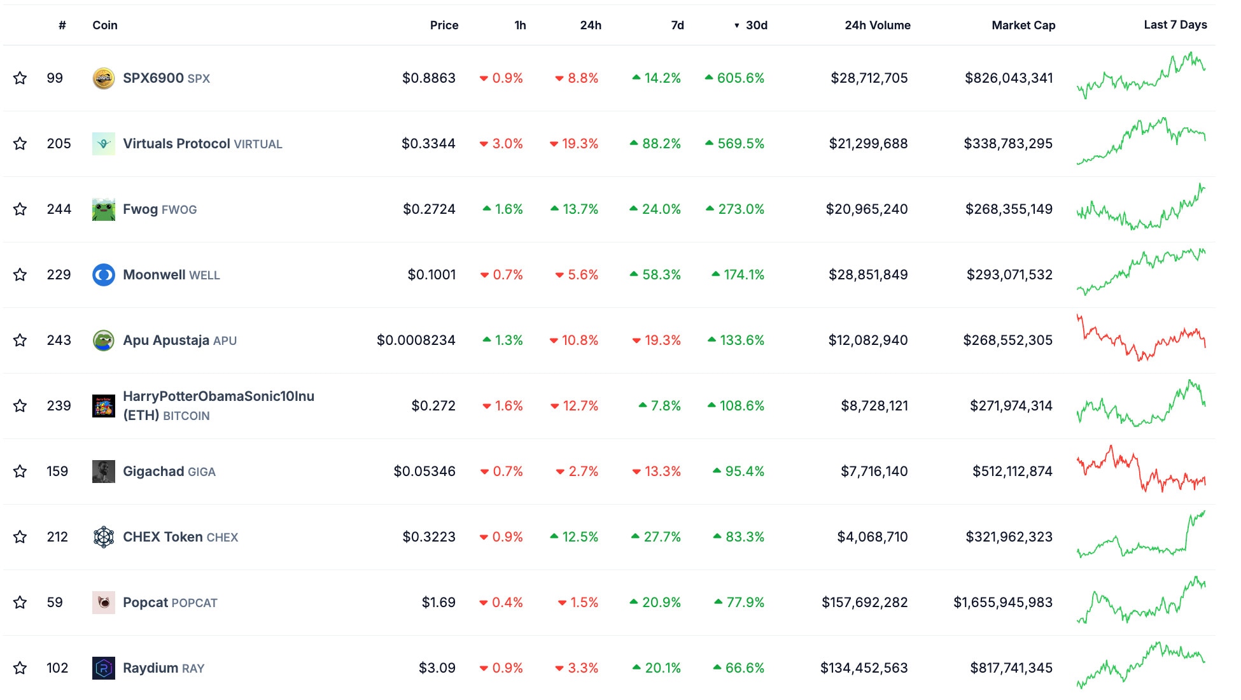Favorite SPX6900 with its star icon
The height and width of the screenshot is (700, 1241).
click(x=20, y=78)
